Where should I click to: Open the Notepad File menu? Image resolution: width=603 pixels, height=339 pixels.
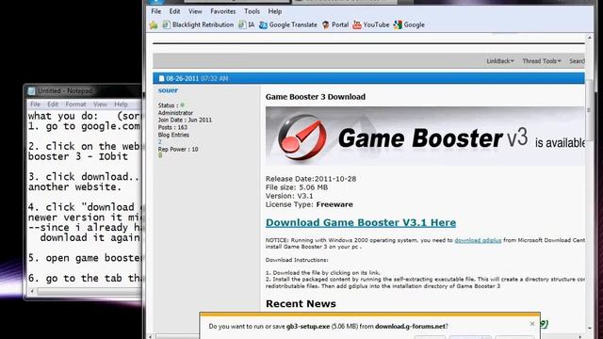[x=35, y=105]
